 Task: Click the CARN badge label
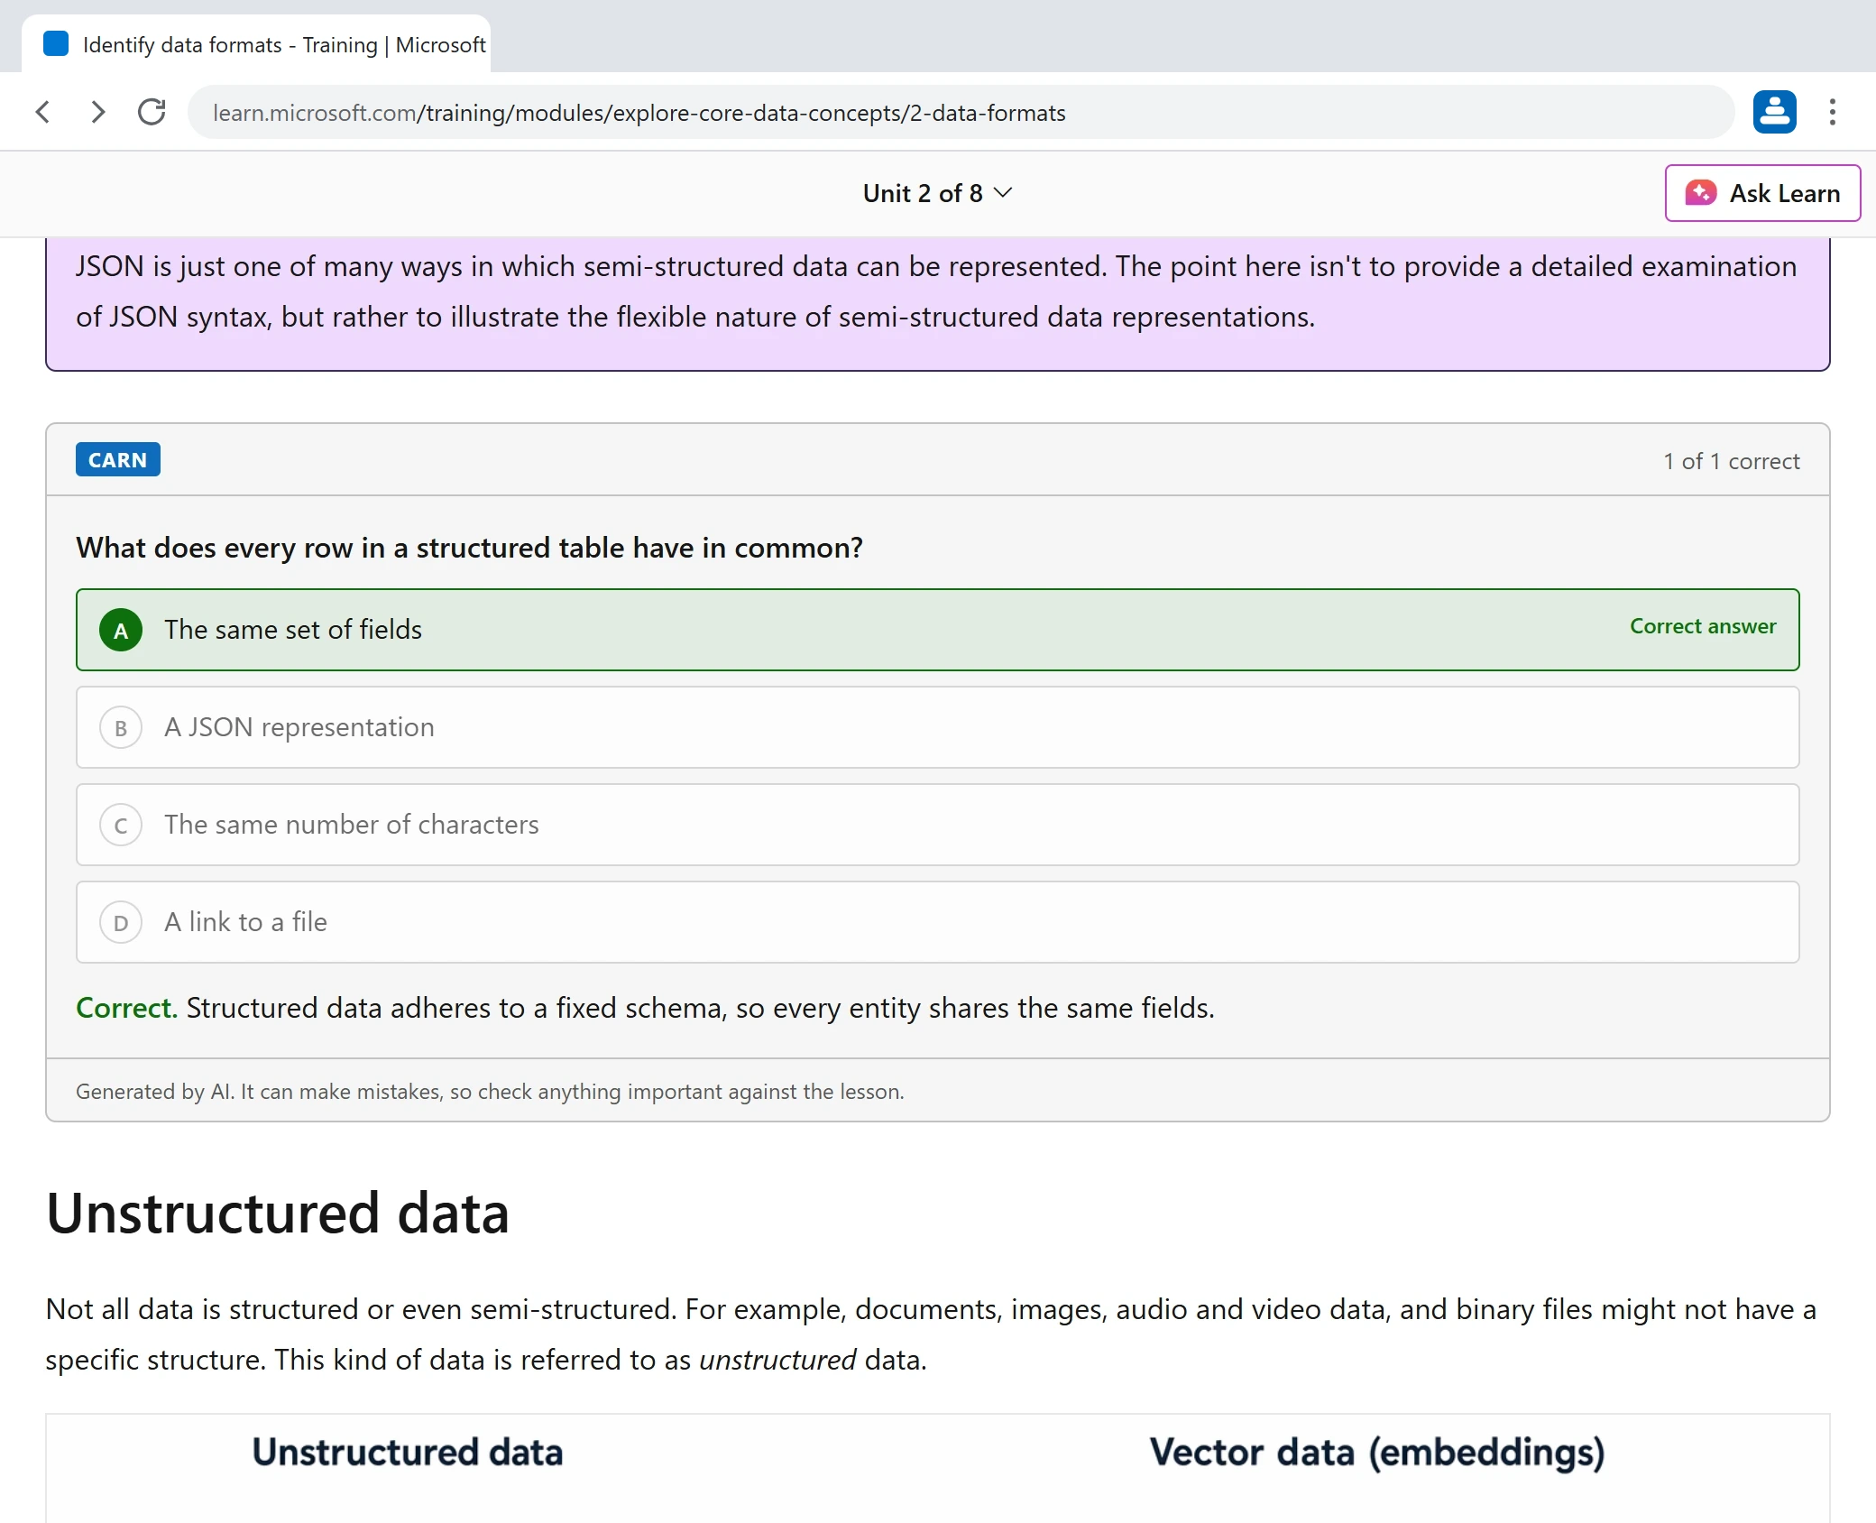pyautogui.click(x=117, y=459)
